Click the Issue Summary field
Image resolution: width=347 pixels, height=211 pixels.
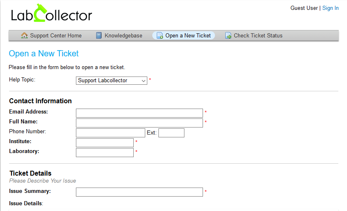point(139,192)
